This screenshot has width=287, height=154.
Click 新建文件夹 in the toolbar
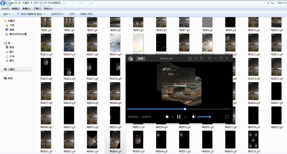coord(87,14)
